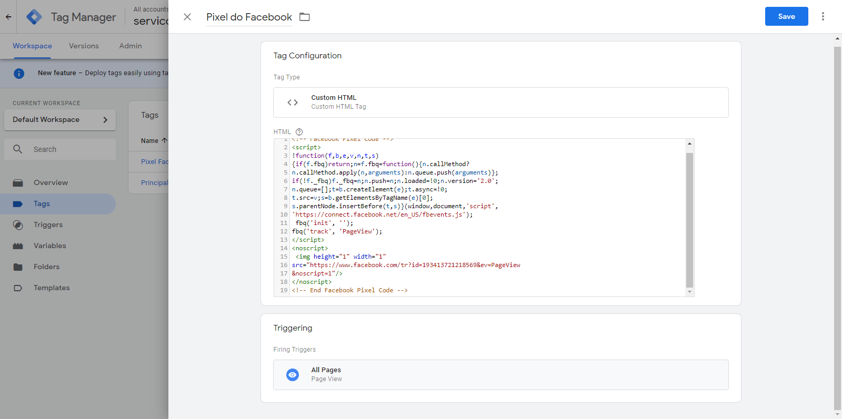Click the search magnifier icon
This screenshot has width=842, height=419.
tap(17, 149)
